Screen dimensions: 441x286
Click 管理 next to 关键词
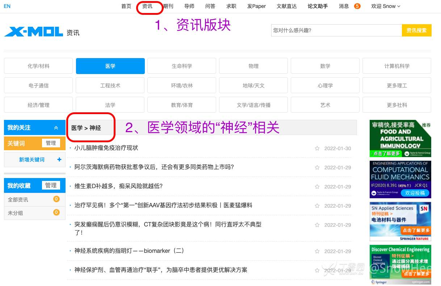[51, 143]
